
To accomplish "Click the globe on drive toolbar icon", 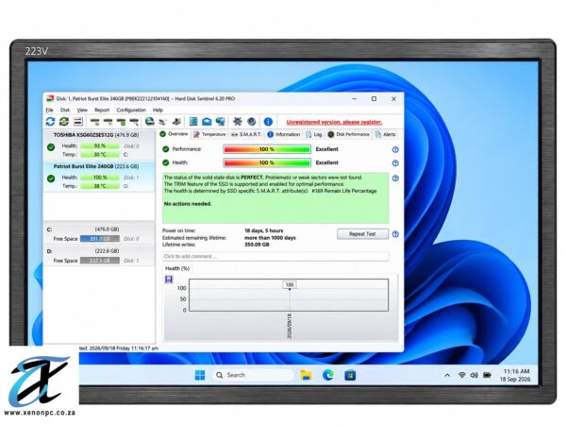I will click(x=149, y=122).
